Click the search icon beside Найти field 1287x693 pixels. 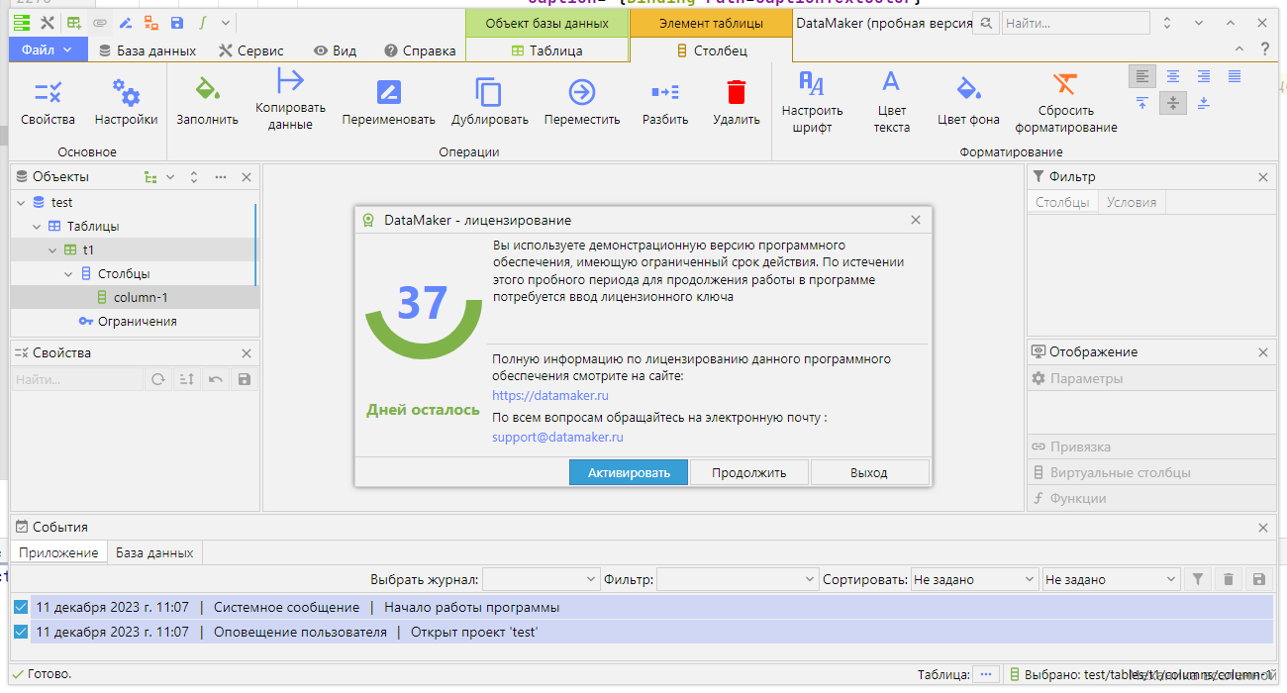(x=985, y=23)
